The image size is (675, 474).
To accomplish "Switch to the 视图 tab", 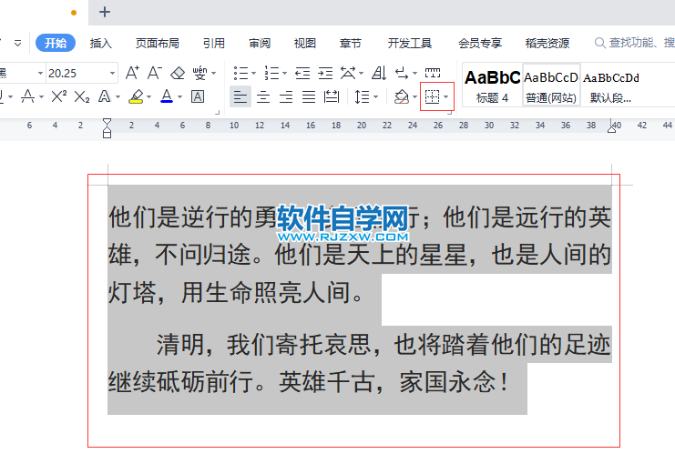I will click(x=305, y=43).
